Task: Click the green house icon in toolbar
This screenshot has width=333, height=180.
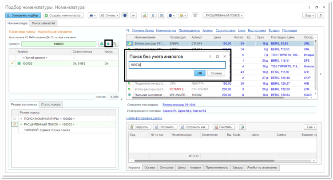Action: coord(144,16)
